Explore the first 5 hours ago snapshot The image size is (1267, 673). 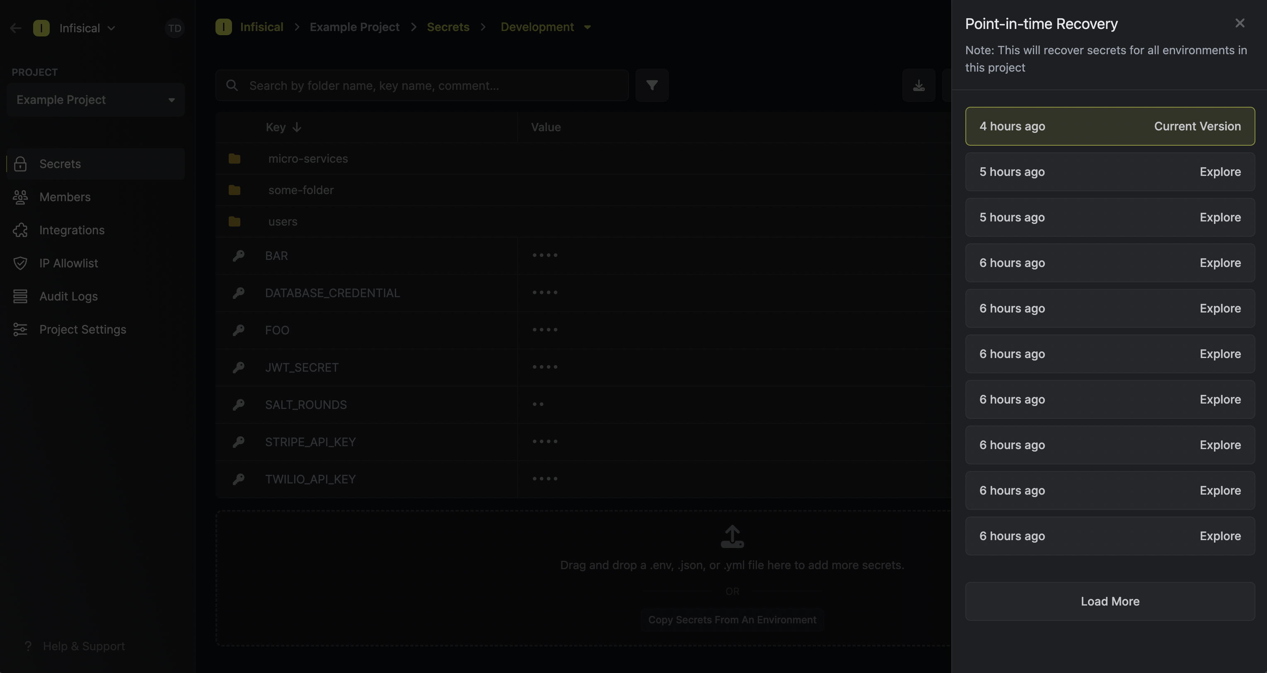pyautogui.click(x=1220, y=172)
